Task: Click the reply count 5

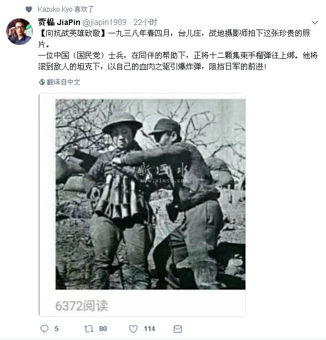Action: tap(57, 329)
